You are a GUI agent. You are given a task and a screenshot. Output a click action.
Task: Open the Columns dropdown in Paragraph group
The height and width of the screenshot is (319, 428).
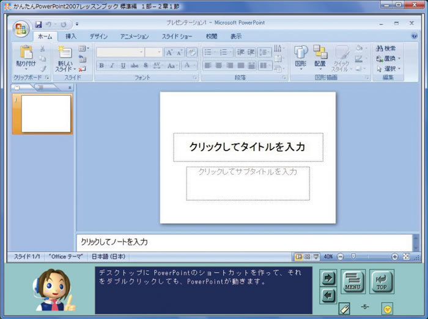click(265, 65)
